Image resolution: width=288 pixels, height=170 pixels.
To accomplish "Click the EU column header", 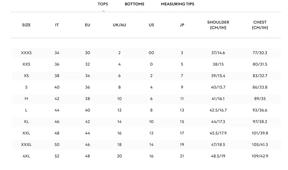I will pyautogui.click(x=88, y=25).
